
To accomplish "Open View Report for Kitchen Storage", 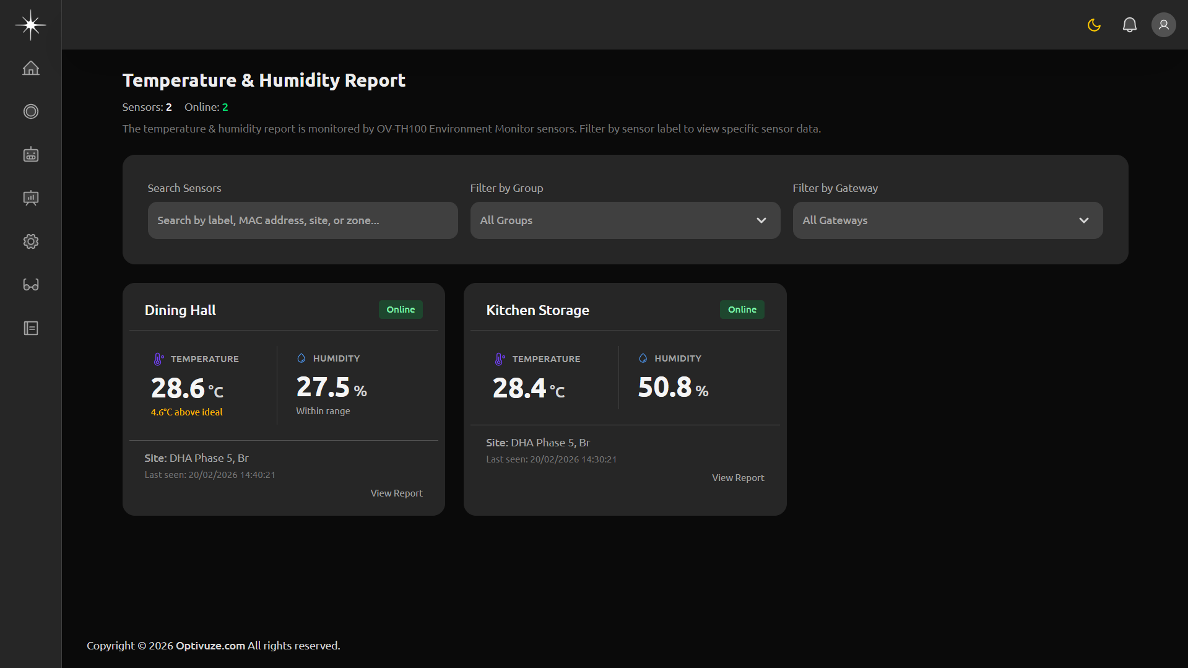I will (x=737, y=478).
